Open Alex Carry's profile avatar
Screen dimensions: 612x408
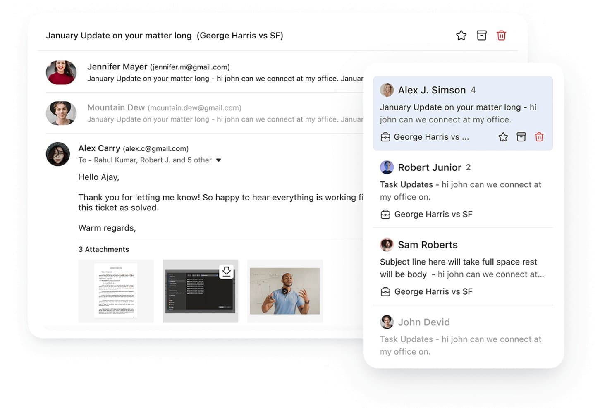tap(58, 154)
